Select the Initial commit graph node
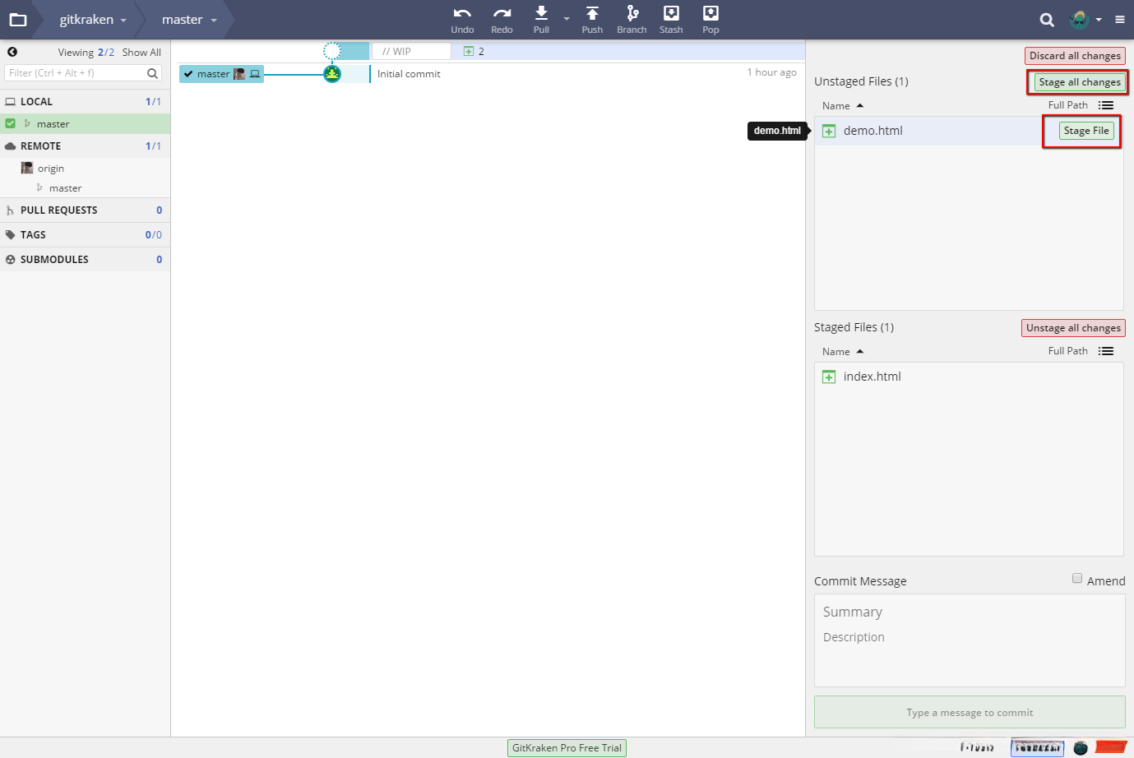Image resolution: width=1134 pixels, height=758 pixels. point(332,74)
